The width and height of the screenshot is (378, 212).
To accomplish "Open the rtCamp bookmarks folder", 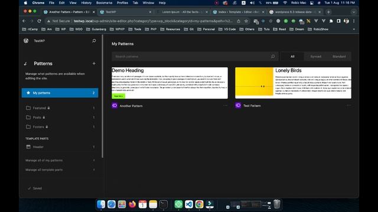I will 30,29.
